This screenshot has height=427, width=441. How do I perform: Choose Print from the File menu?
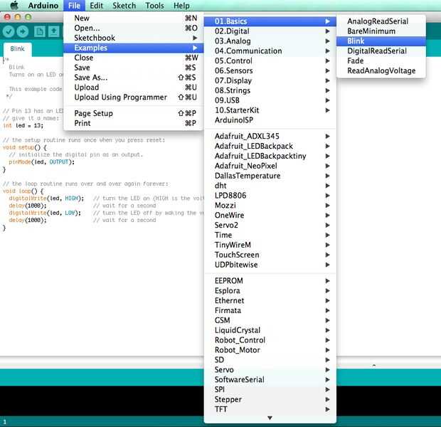[x=133, y=123]
